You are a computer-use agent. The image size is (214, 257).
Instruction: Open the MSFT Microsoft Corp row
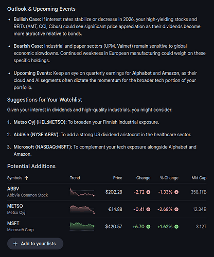click(x=107, y=227)
